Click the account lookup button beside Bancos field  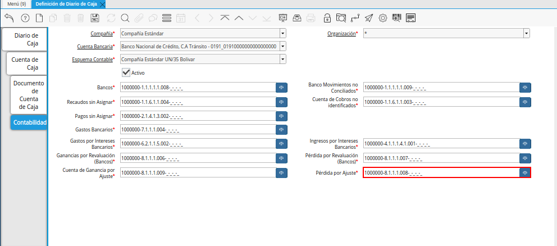click(282, 87)
